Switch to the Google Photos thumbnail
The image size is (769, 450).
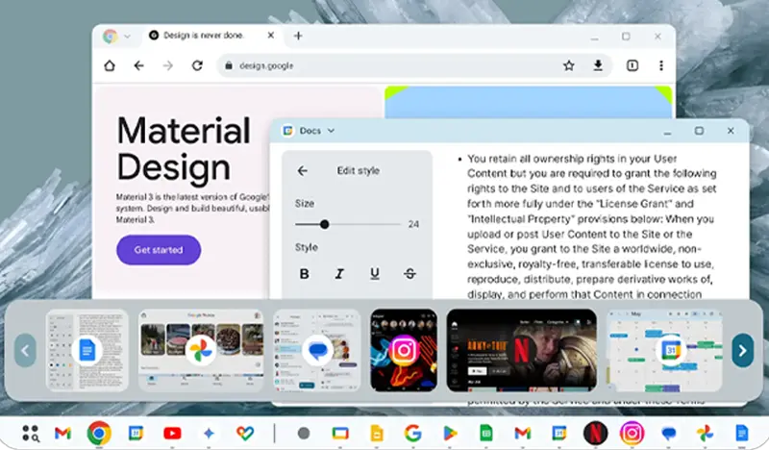coord(201,350)
